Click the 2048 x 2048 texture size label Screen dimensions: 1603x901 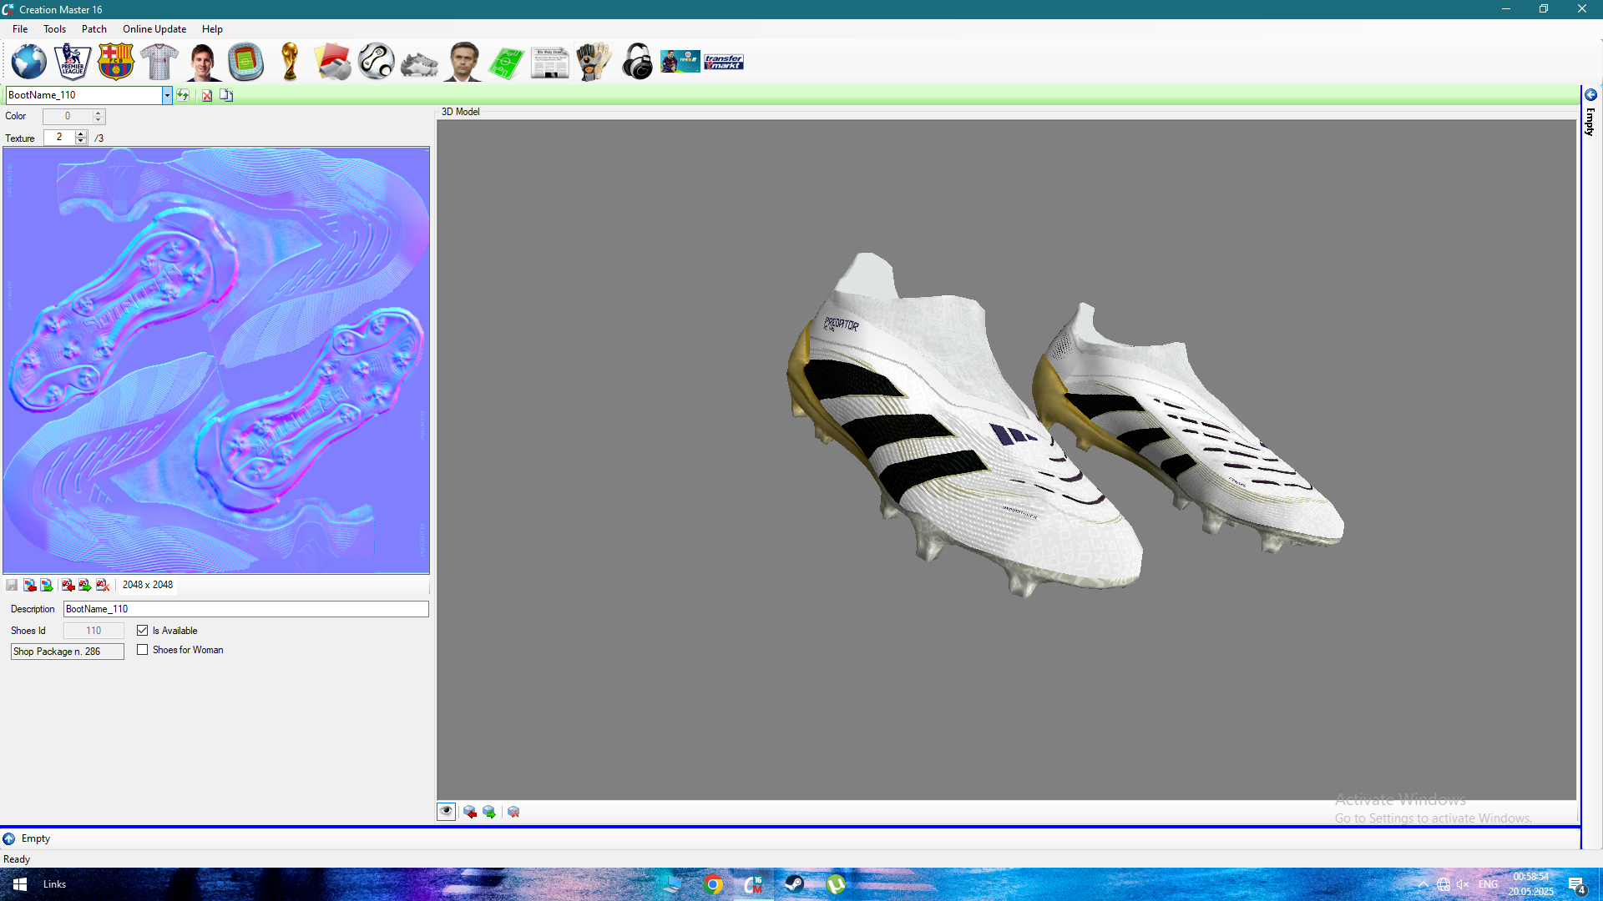click(x=148, y=585)
